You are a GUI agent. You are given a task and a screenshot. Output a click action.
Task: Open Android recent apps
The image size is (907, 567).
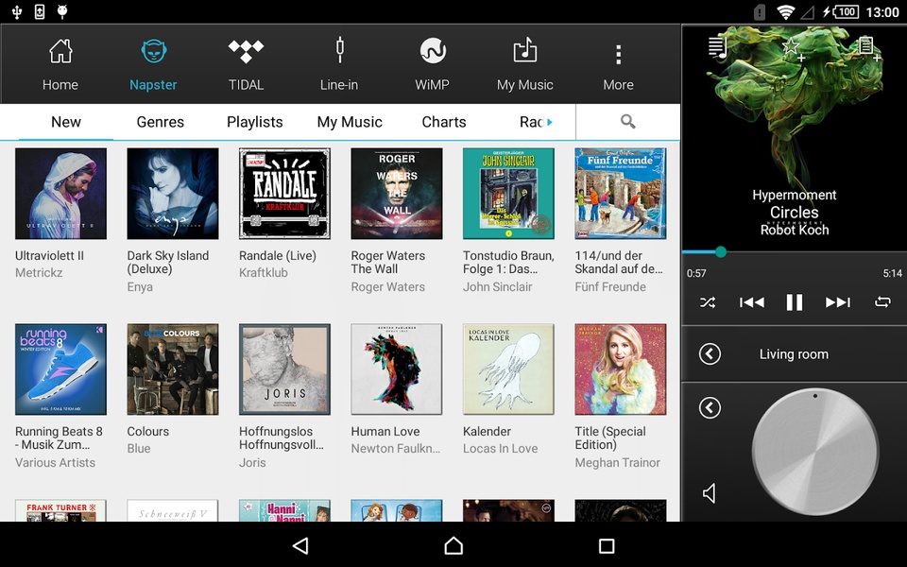coord(607,545)
